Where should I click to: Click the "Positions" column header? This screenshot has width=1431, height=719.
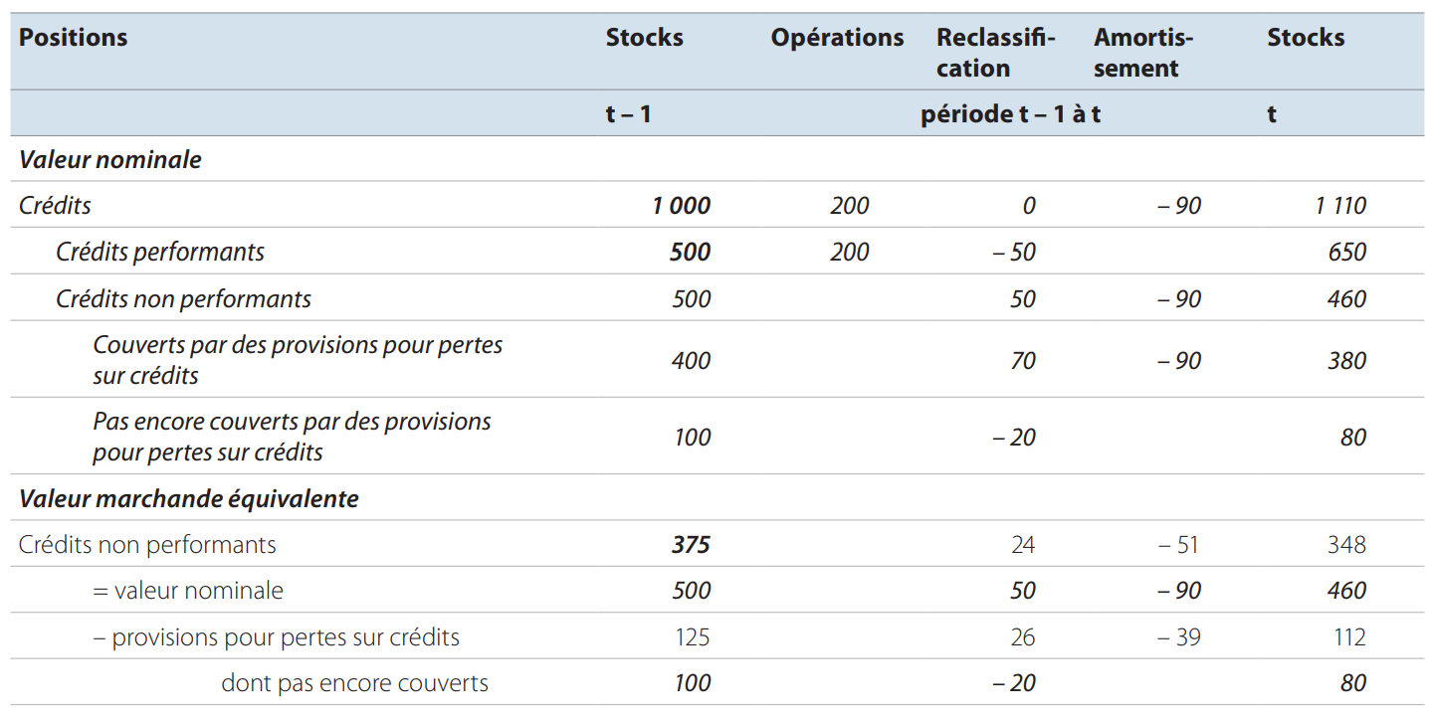pos(74,38)
